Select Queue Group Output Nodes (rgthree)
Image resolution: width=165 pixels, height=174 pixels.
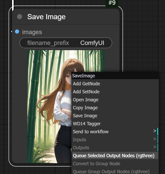click(x=115, y=171)
